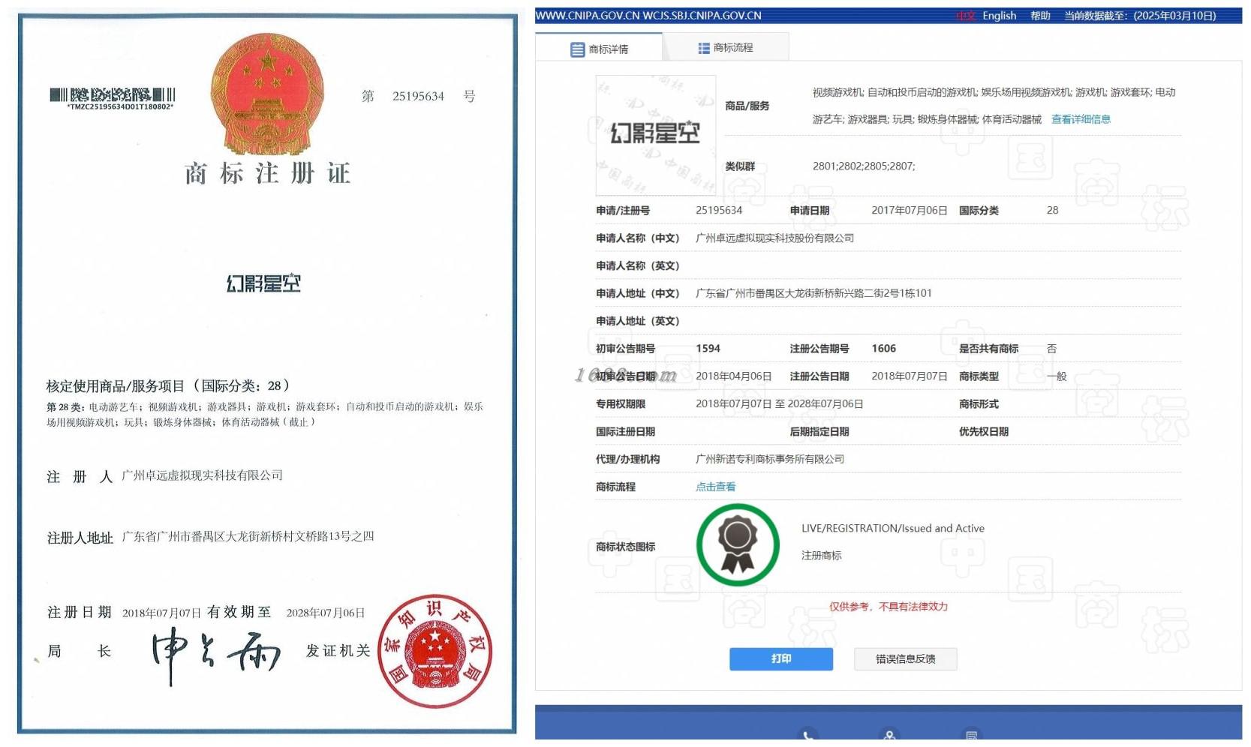Screen dimensions: 1251x747
Task: Select the 核定使用商品/服务项目 heading on the certificate
Action: (x=168, y=386)
